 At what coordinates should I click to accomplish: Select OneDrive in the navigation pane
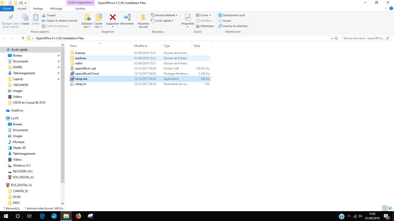tap(17, 110)
